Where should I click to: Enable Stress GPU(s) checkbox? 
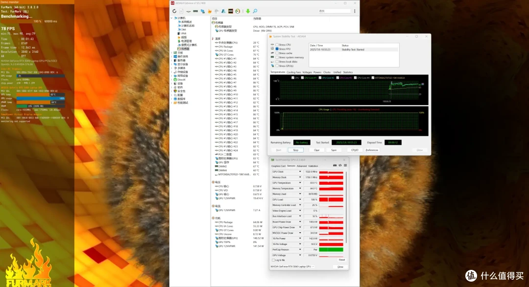[277, 66]
